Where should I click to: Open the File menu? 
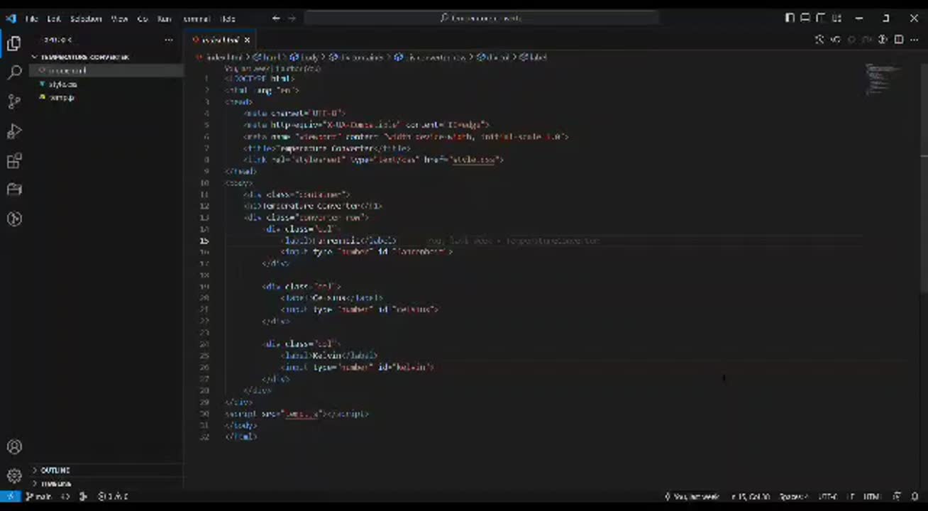[x=31, y=18]
